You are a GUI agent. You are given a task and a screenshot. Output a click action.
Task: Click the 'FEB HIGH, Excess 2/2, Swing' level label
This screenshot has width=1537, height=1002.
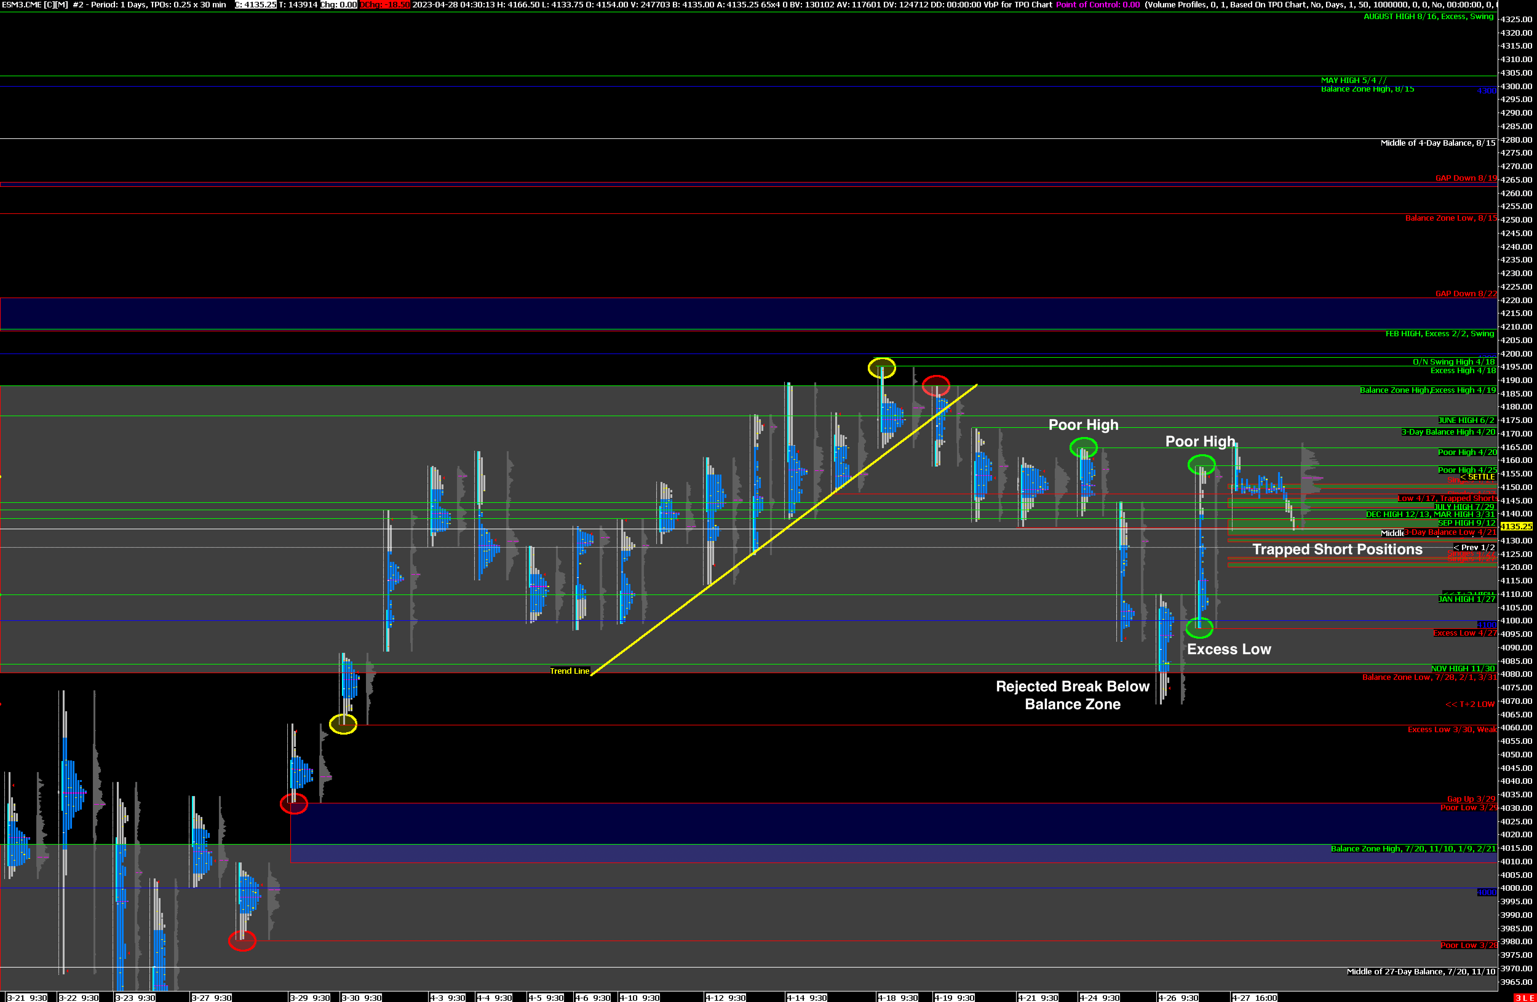[1440, 334]
